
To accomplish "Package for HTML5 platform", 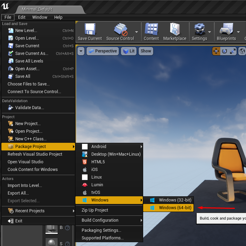I will (x=109, y=162).
